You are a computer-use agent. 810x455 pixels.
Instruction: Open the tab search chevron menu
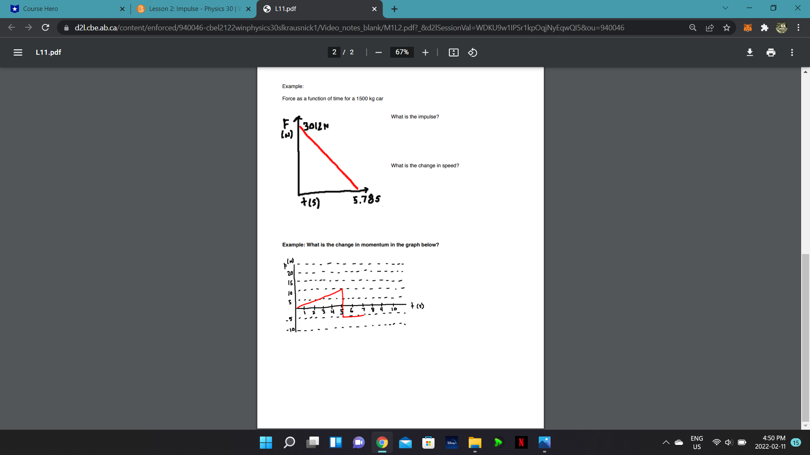(725, 8)
